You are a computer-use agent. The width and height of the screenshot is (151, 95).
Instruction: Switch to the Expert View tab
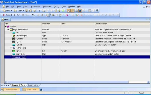(33, 85)
